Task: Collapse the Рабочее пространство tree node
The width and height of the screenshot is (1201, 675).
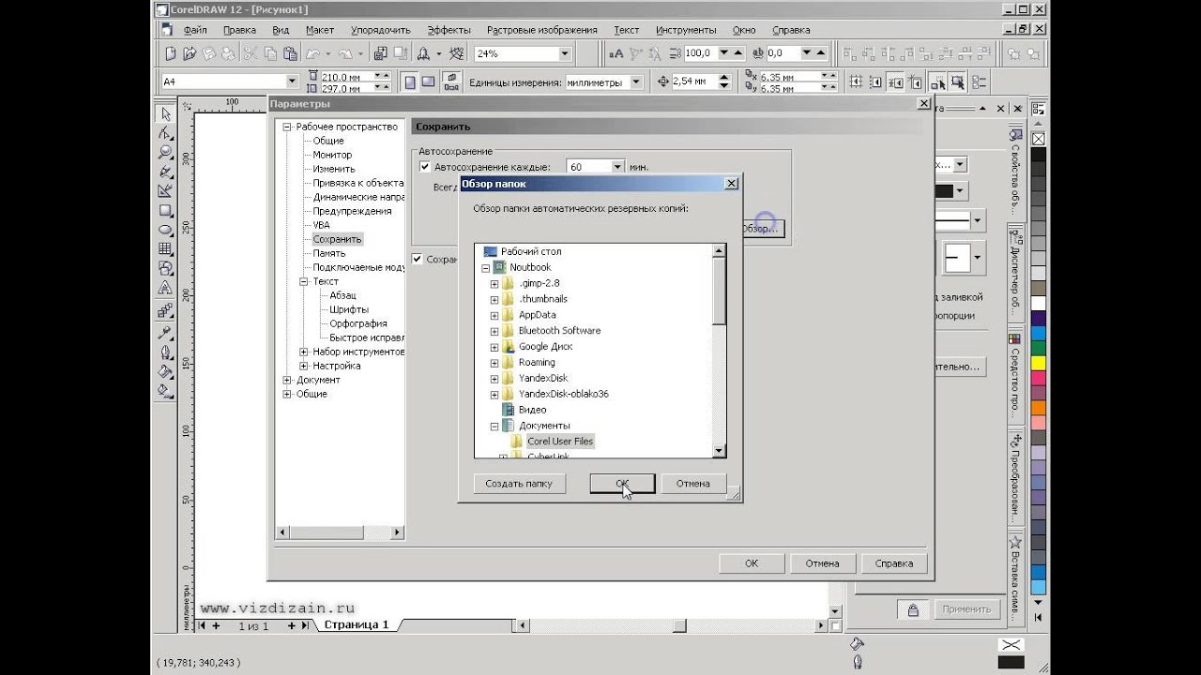Action: [x=287, y=127]
